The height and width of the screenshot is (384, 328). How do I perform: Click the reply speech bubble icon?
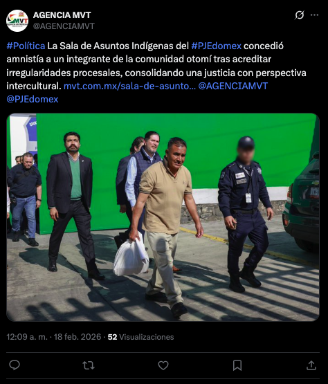coord(15,365)
